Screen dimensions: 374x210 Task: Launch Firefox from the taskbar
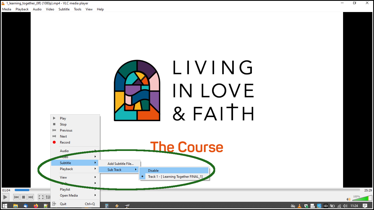(x=36, y=206)
